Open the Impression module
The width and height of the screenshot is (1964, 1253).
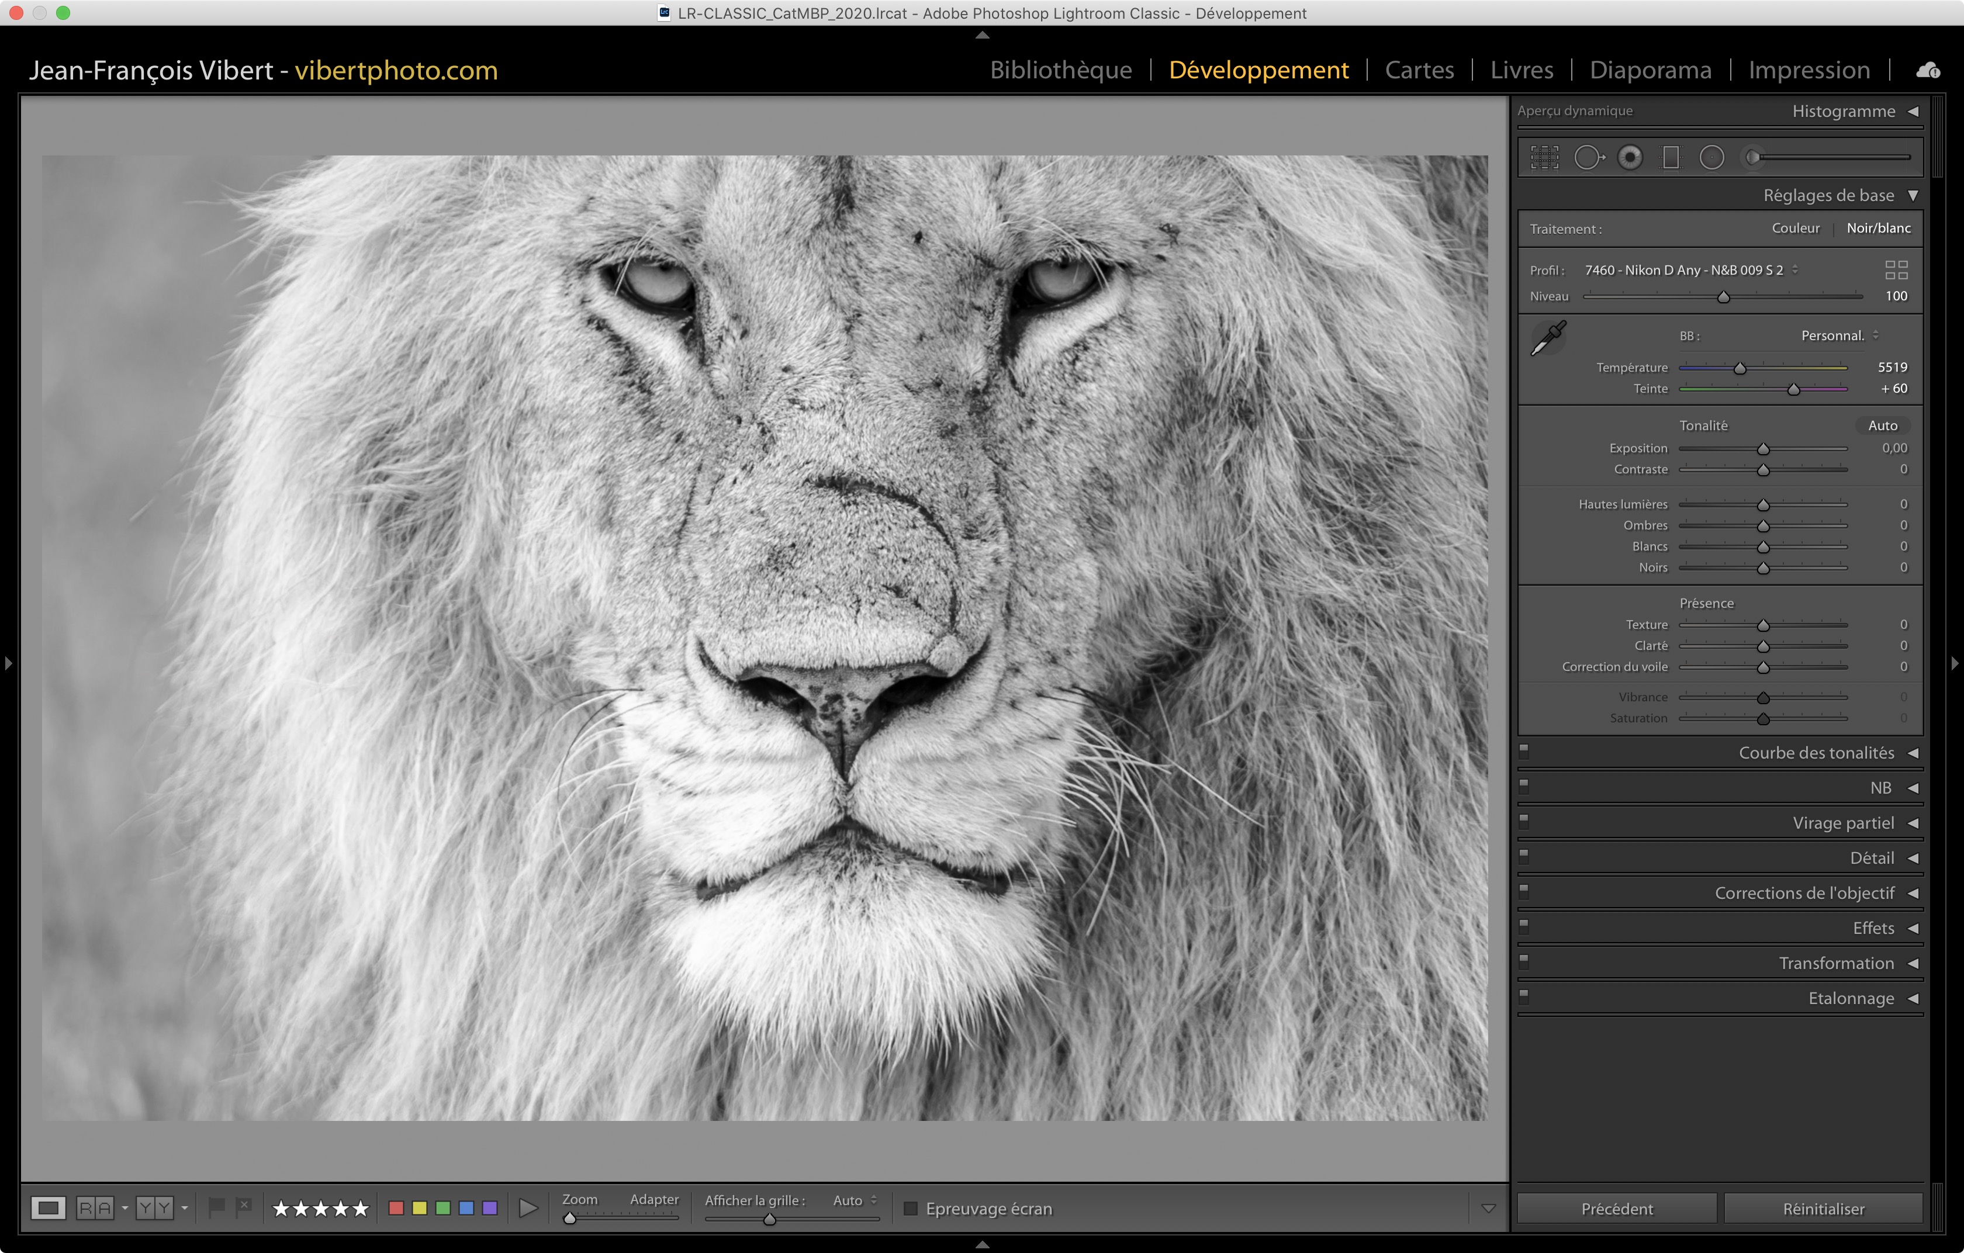pyautogui.click(x=1808, y=70)
